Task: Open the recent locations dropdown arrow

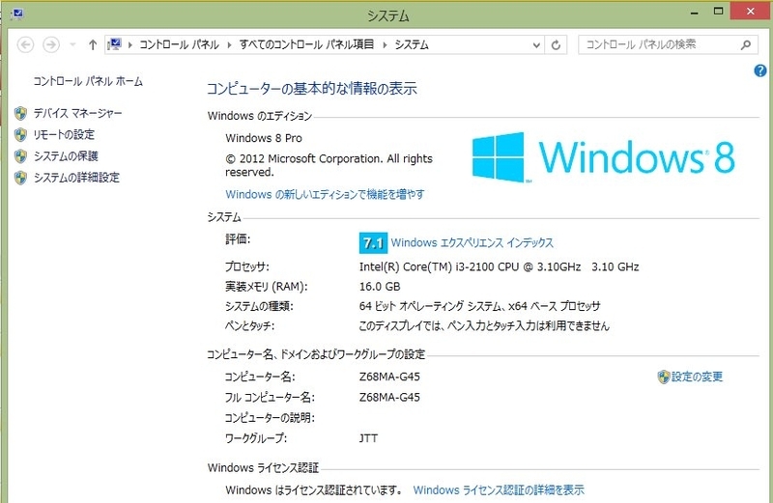Action: coord(72,44)
